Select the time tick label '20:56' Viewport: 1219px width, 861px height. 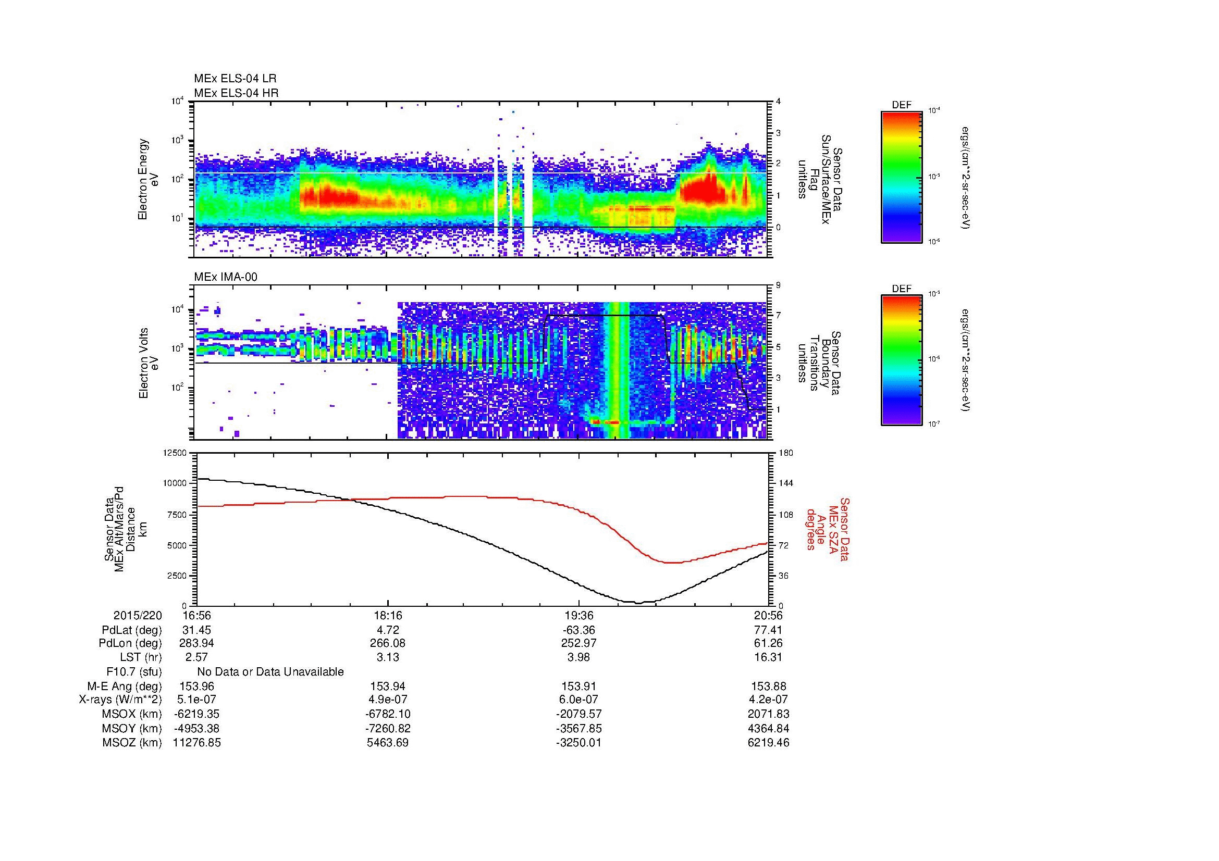pos(768,616)
